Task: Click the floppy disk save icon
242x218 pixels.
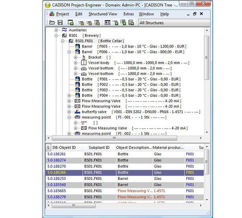Action: (x=60, y=23)
